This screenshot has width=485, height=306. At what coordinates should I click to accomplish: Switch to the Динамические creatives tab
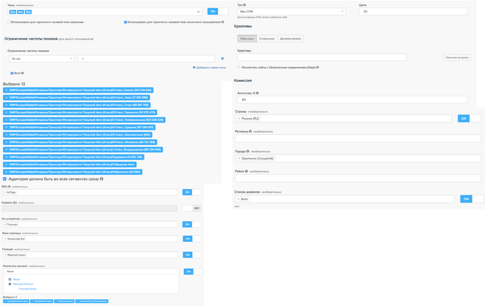pos(290,39)
